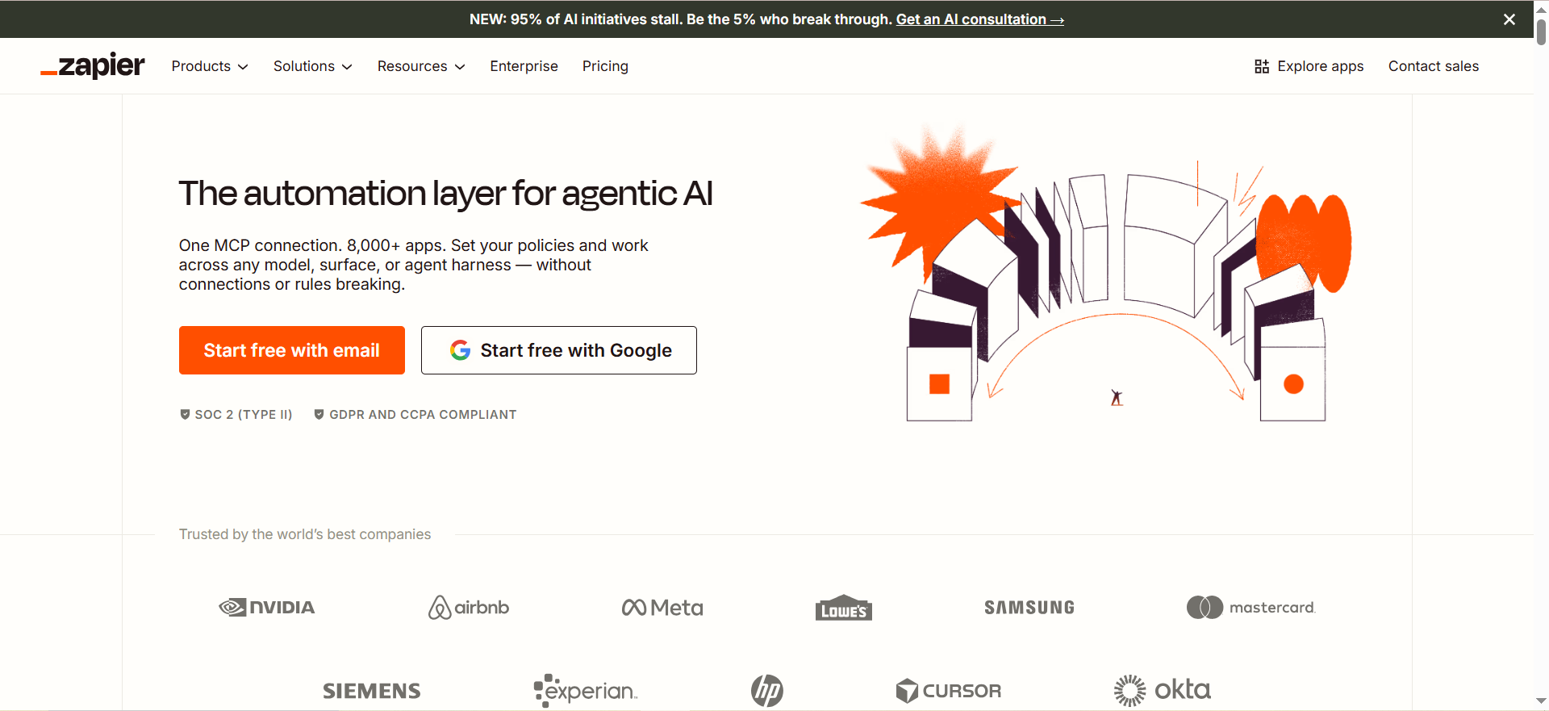Click the GDPR shield icon

[319, 414]
